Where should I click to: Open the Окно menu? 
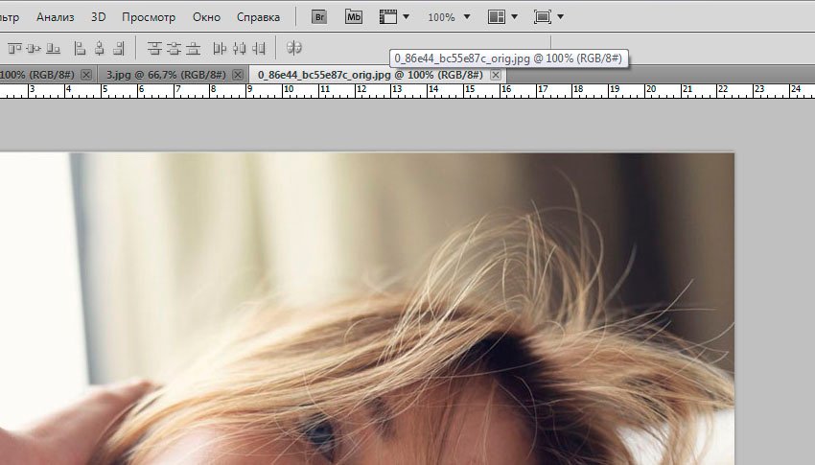point(205,17)
